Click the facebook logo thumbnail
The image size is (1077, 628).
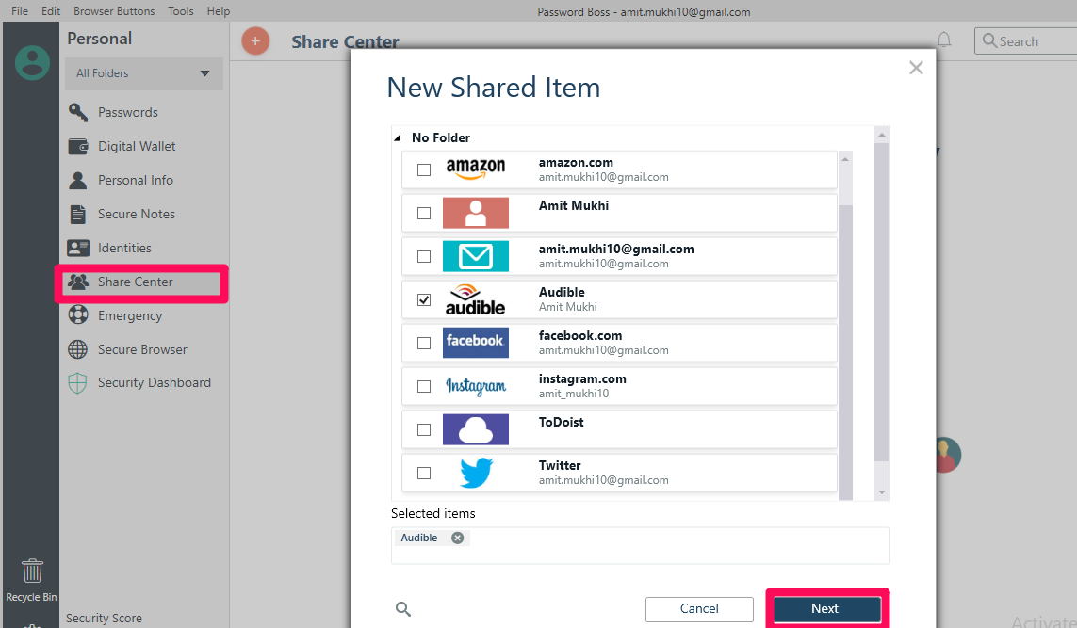[x=475, y=343]
